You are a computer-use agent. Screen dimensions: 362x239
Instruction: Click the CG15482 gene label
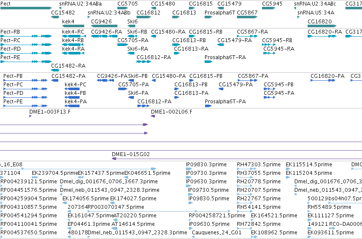coord(63,12)
